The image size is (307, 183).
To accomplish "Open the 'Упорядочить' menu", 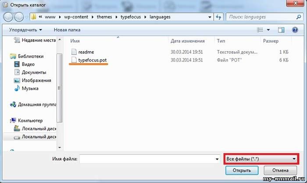I will (x=25, y=30).
